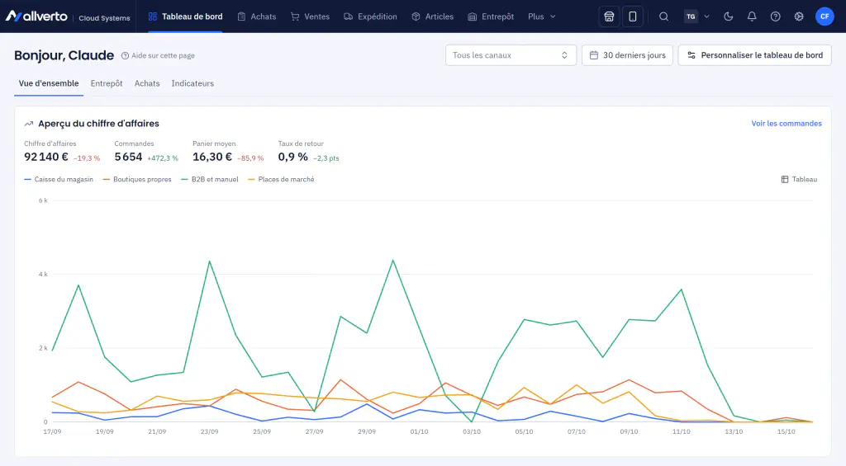Click the −2,3 pts return change
846x466 pixels.
[326, 158]
